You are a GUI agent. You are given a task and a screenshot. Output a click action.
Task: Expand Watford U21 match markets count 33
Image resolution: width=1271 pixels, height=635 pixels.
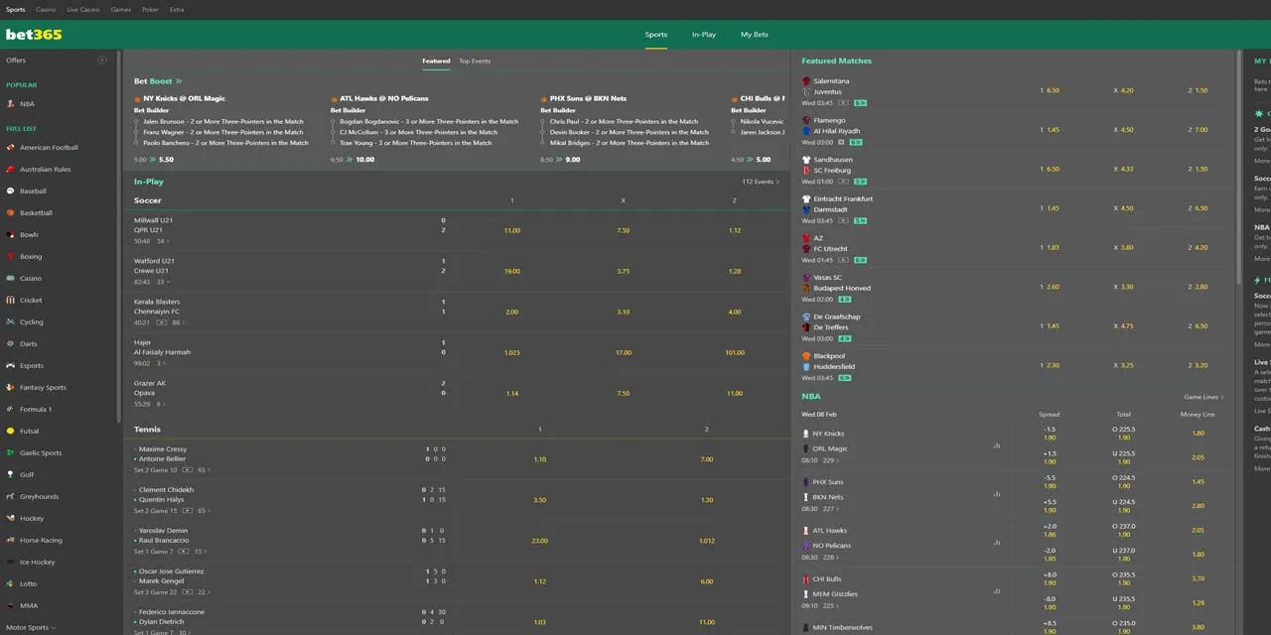(163, 282)
